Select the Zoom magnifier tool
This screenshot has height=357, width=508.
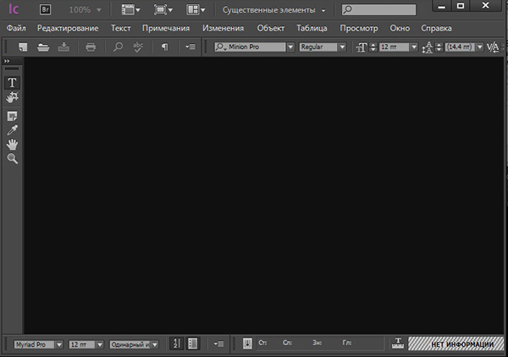[13, 159]
